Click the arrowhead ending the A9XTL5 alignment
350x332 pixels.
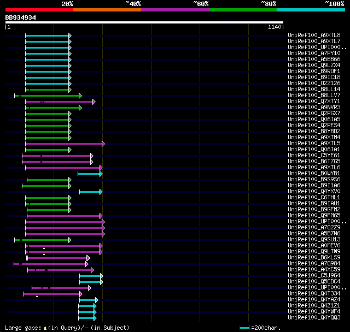(103, 144)
